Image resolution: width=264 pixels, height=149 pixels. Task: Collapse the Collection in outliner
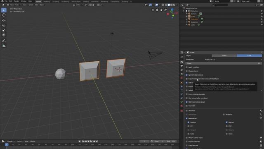click(184, 11)
